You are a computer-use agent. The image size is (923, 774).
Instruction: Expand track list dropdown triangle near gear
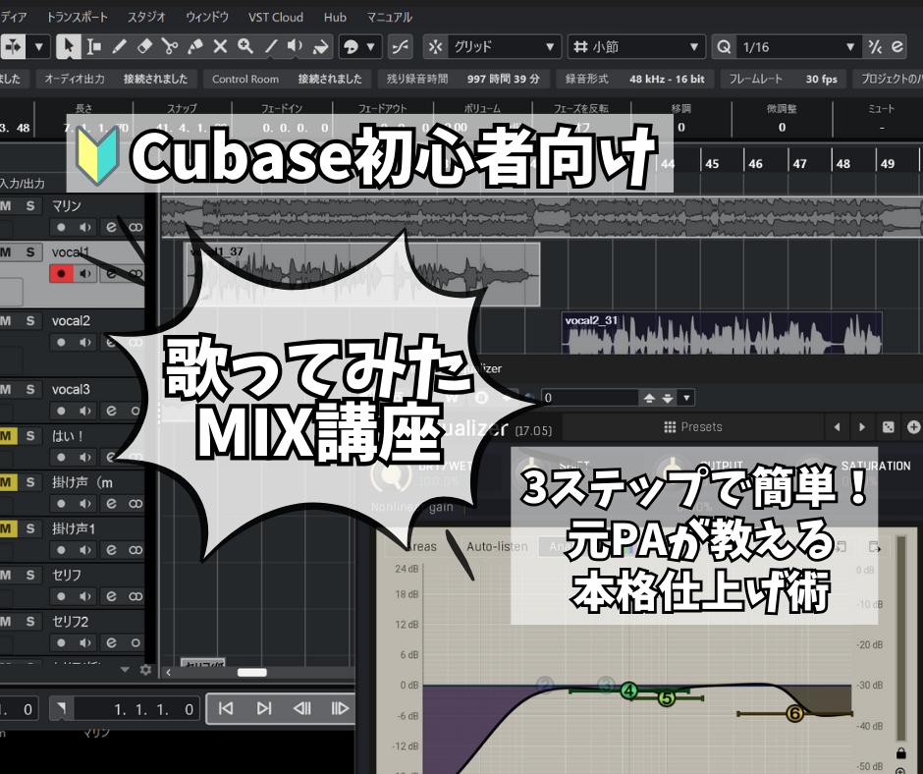pyautogui.click(x=125, y=670)
